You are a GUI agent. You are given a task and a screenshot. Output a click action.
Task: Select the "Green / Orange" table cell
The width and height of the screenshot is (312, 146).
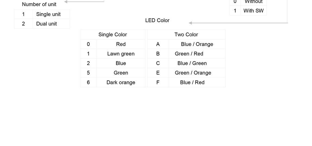193,73
